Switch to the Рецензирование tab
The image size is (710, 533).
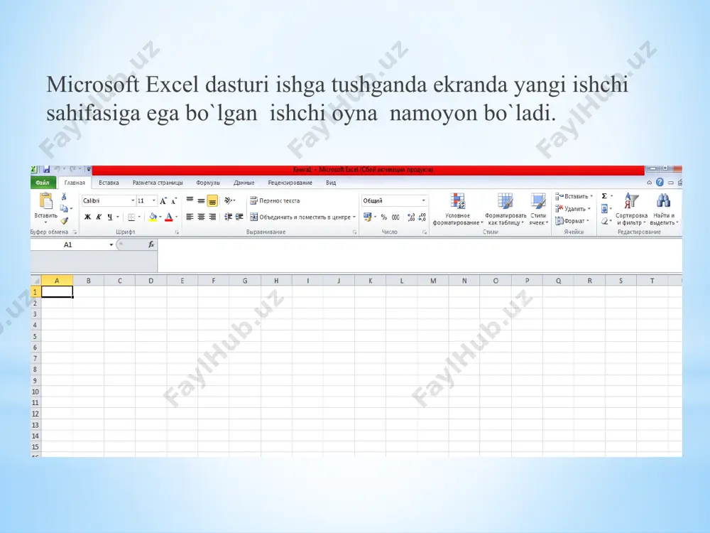pos(290,183)
